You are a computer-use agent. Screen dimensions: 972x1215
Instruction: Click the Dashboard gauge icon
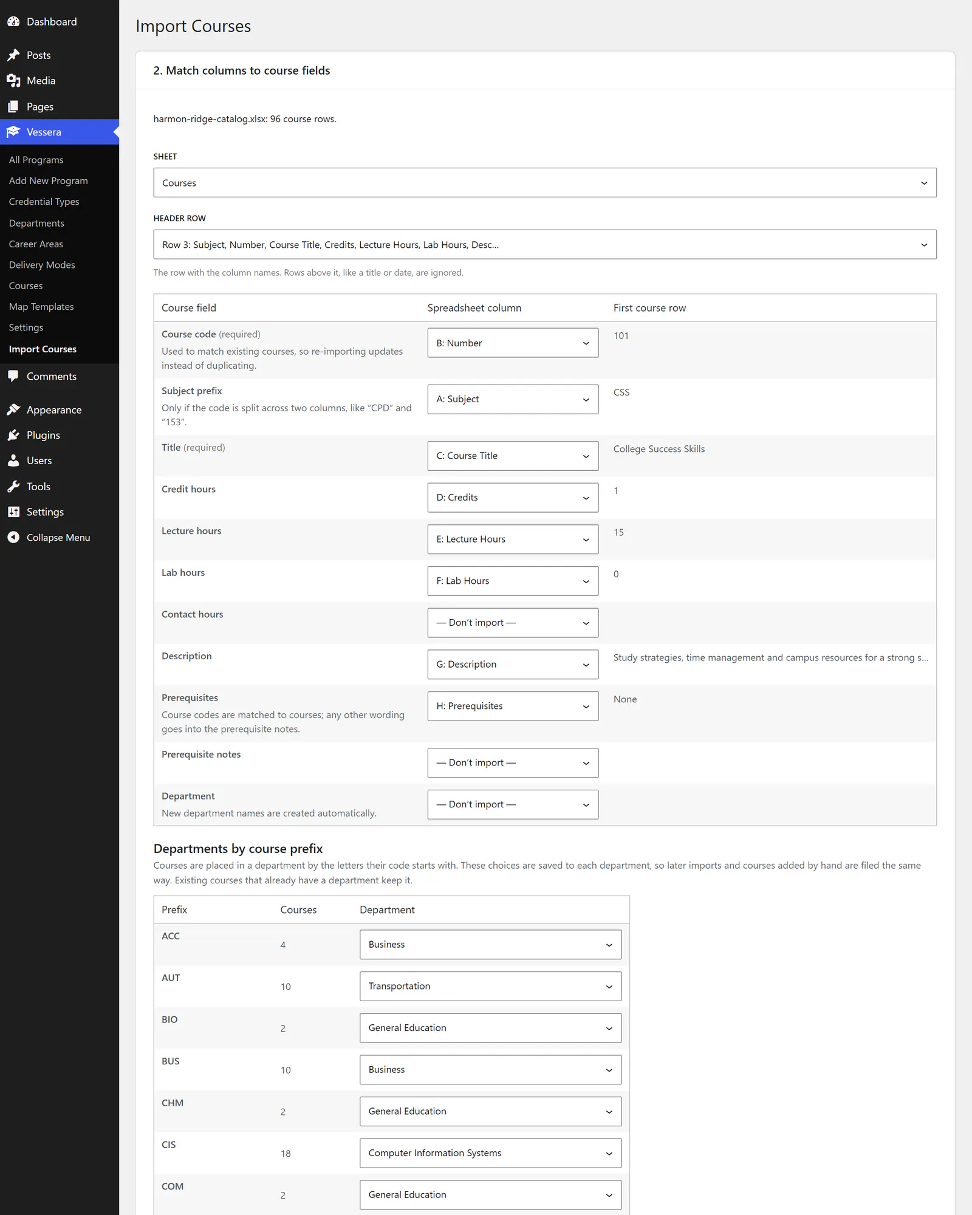pyautogui.click(x=13, y=22)
